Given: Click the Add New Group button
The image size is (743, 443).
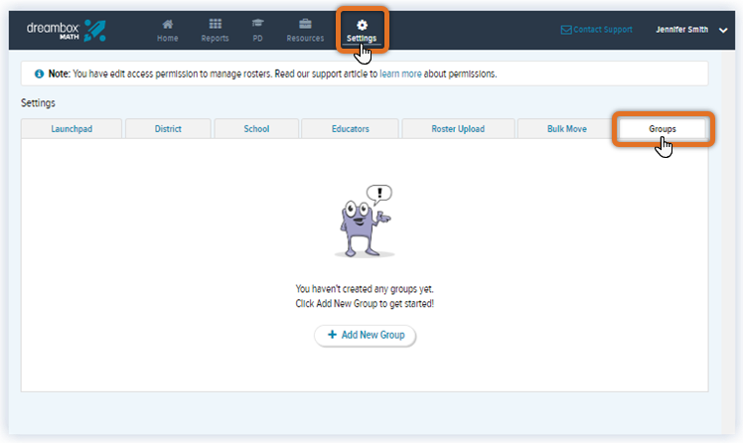Looking at the screenshot, I should click(365, 336).
